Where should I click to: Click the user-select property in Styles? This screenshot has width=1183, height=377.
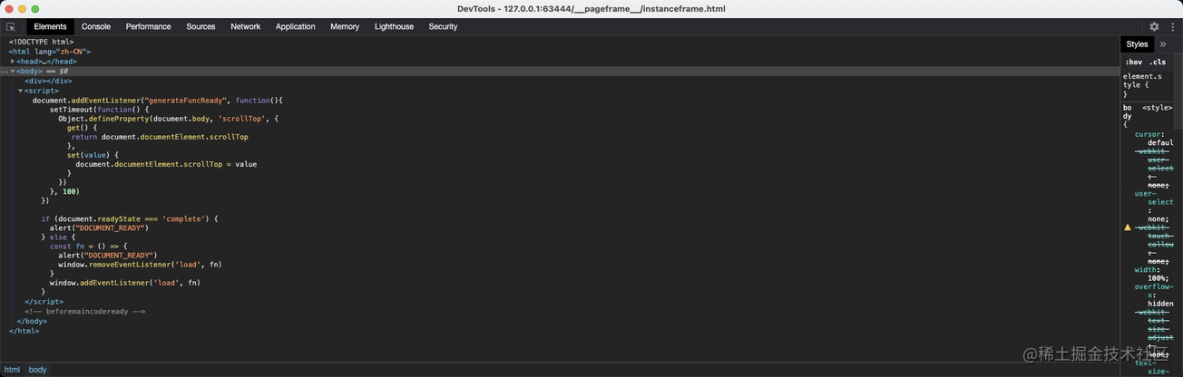click(1154, 198)
